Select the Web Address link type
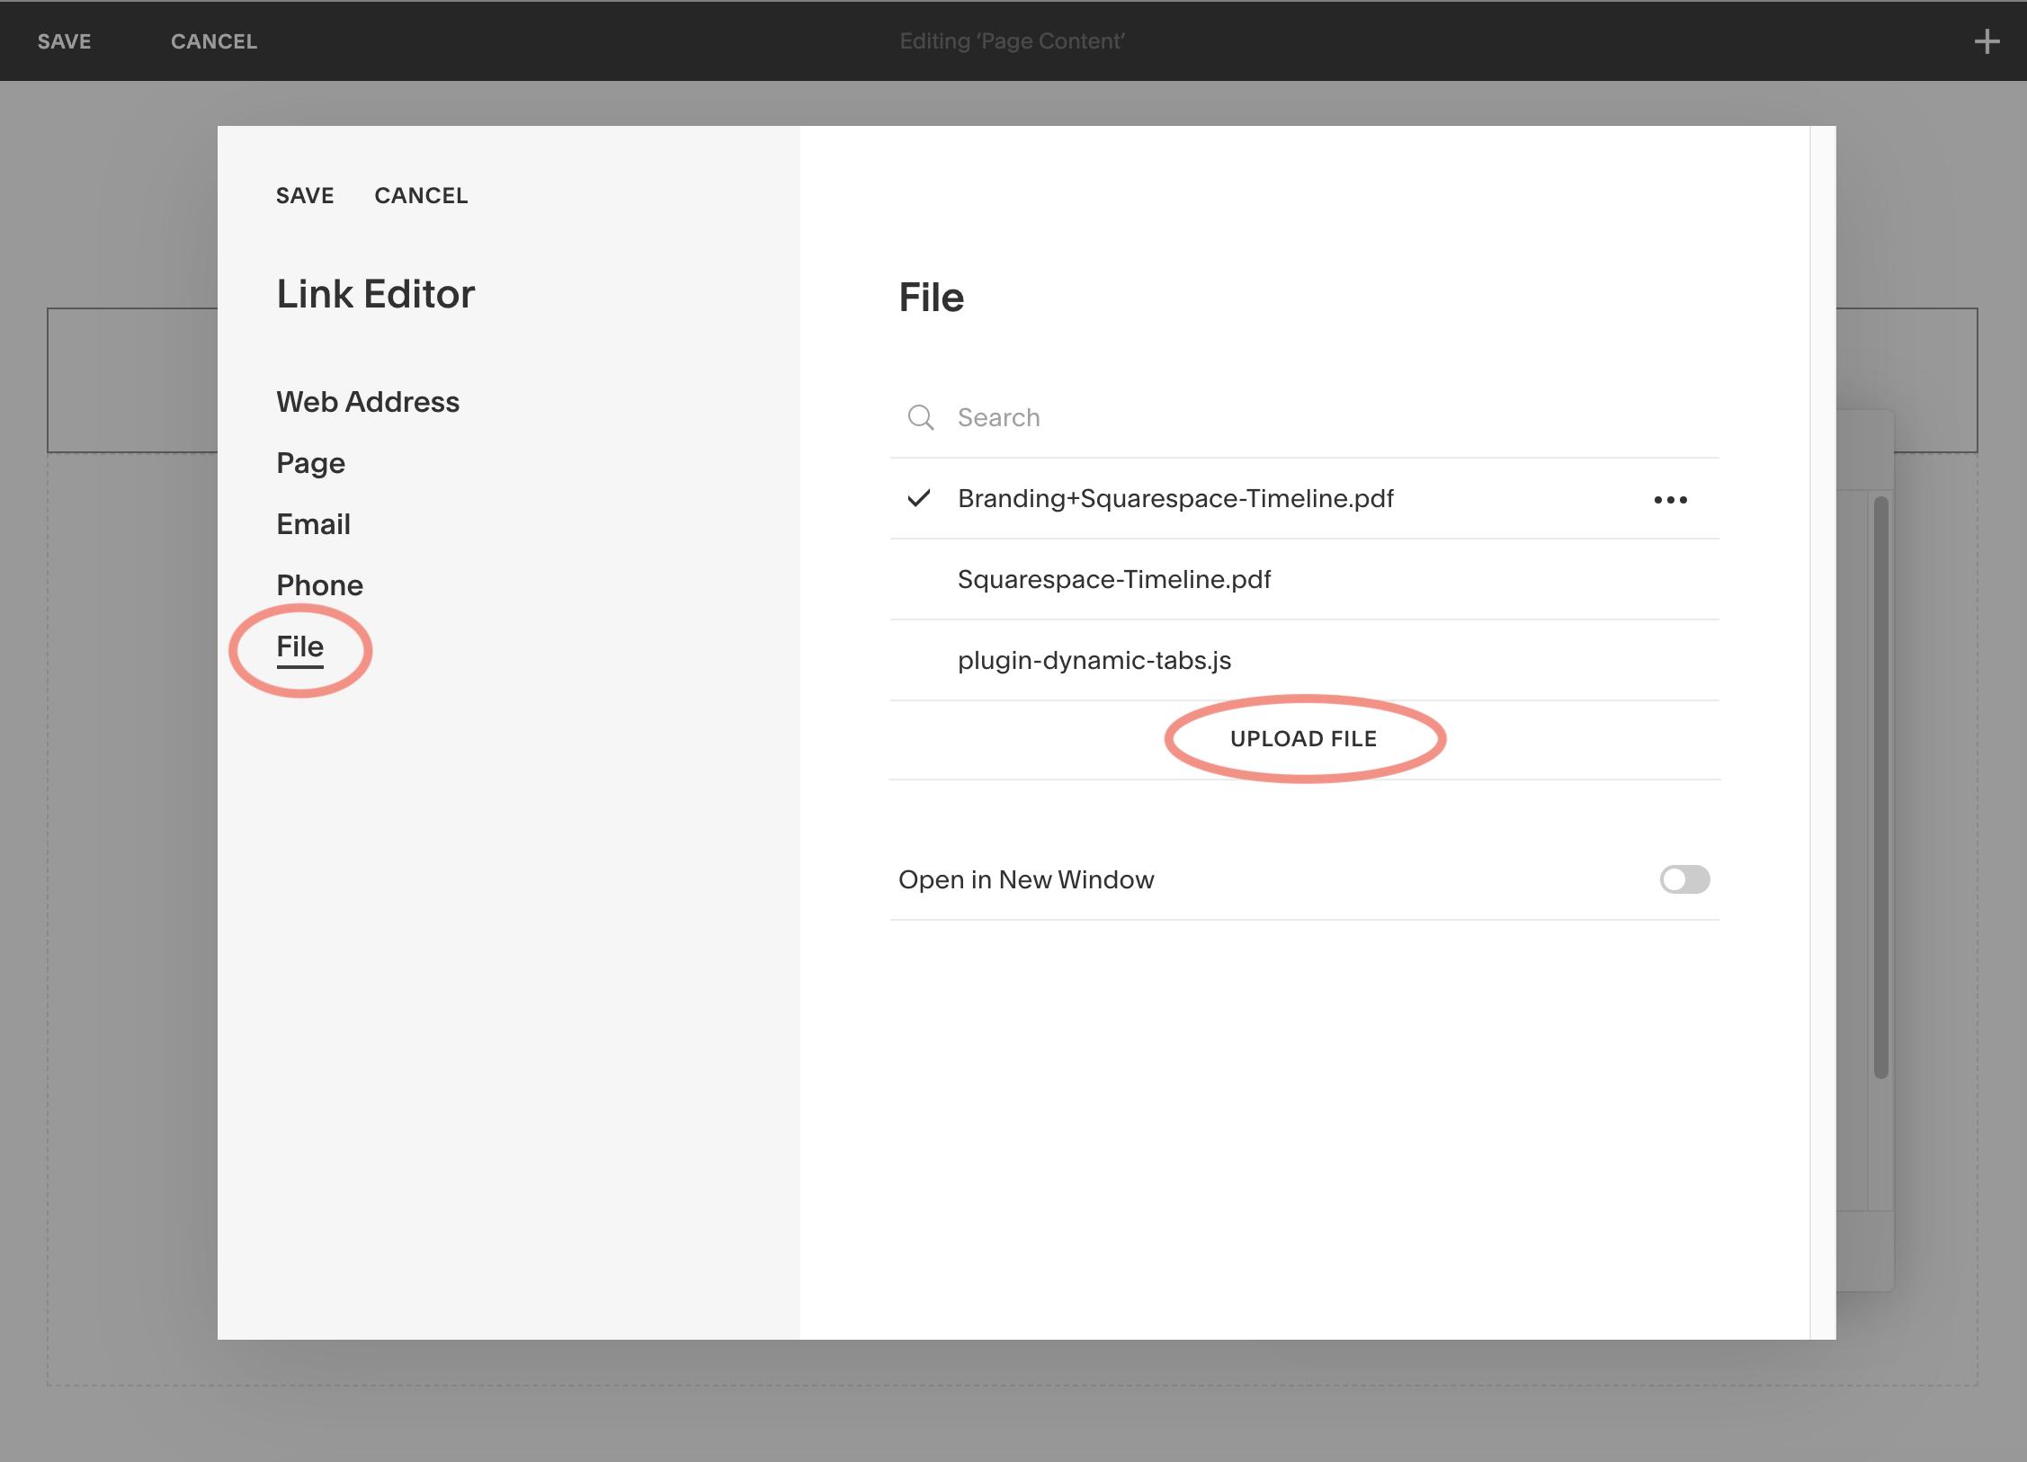 click(x=367, y=402)
